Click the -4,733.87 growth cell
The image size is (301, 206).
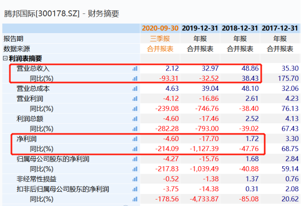(204, 199)
